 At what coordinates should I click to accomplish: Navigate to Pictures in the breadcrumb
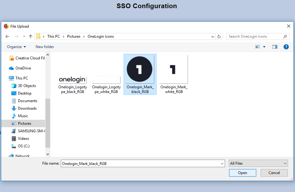click(x=73, y=36)
